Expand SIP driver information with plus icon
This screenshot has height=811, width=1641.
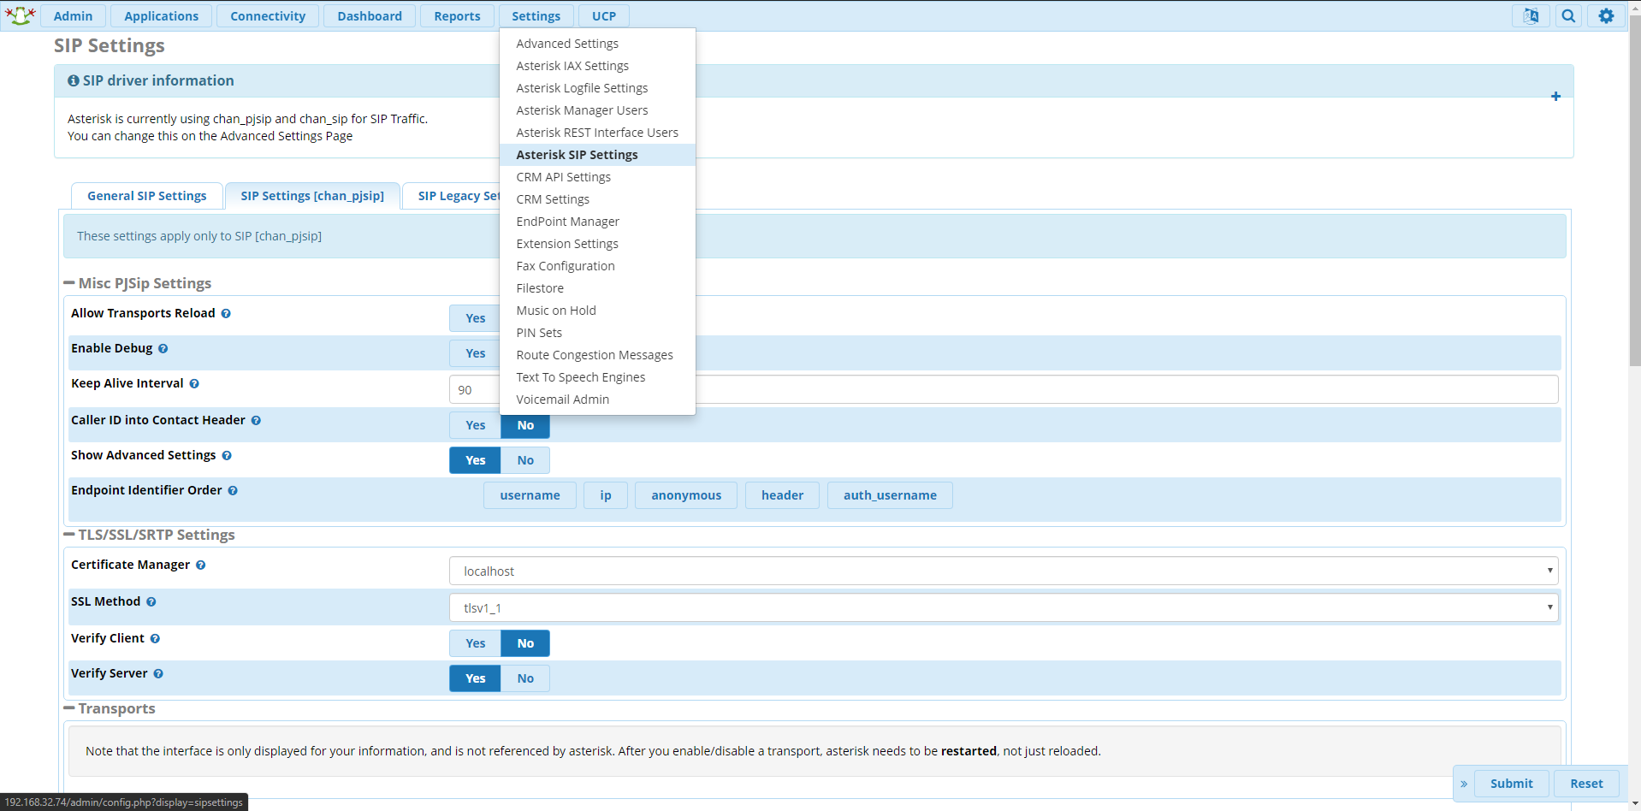[1555, 97]
